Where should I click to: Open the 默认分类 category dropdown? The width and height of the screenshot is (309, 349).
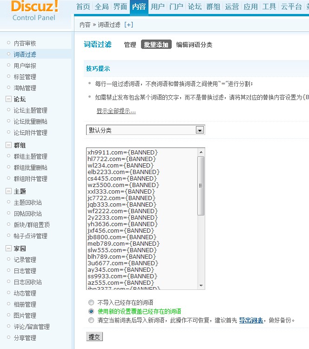click(145, 130)
